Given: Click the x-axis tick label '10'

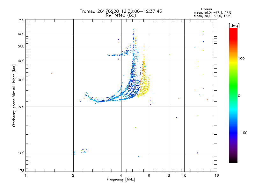Looking at the screenshot, I should pyautogui.click(x=184, y=175).
